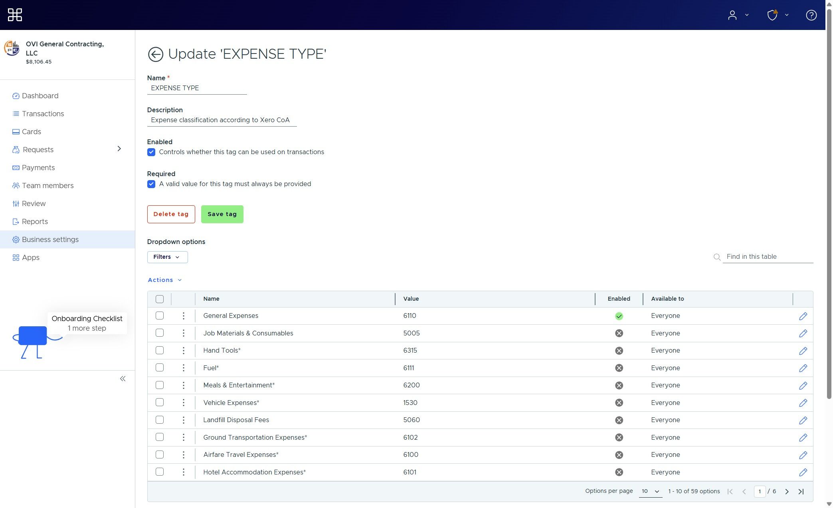The height and width of the screenshot is (508, 833).
Task: Uncheck the Enabled tag checkbox
Action: [151, 152]
